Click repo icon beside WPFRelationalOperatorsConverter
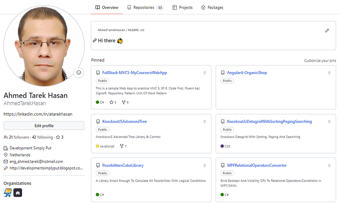Viewport: 340px width, 206px height. click(223, 166)
